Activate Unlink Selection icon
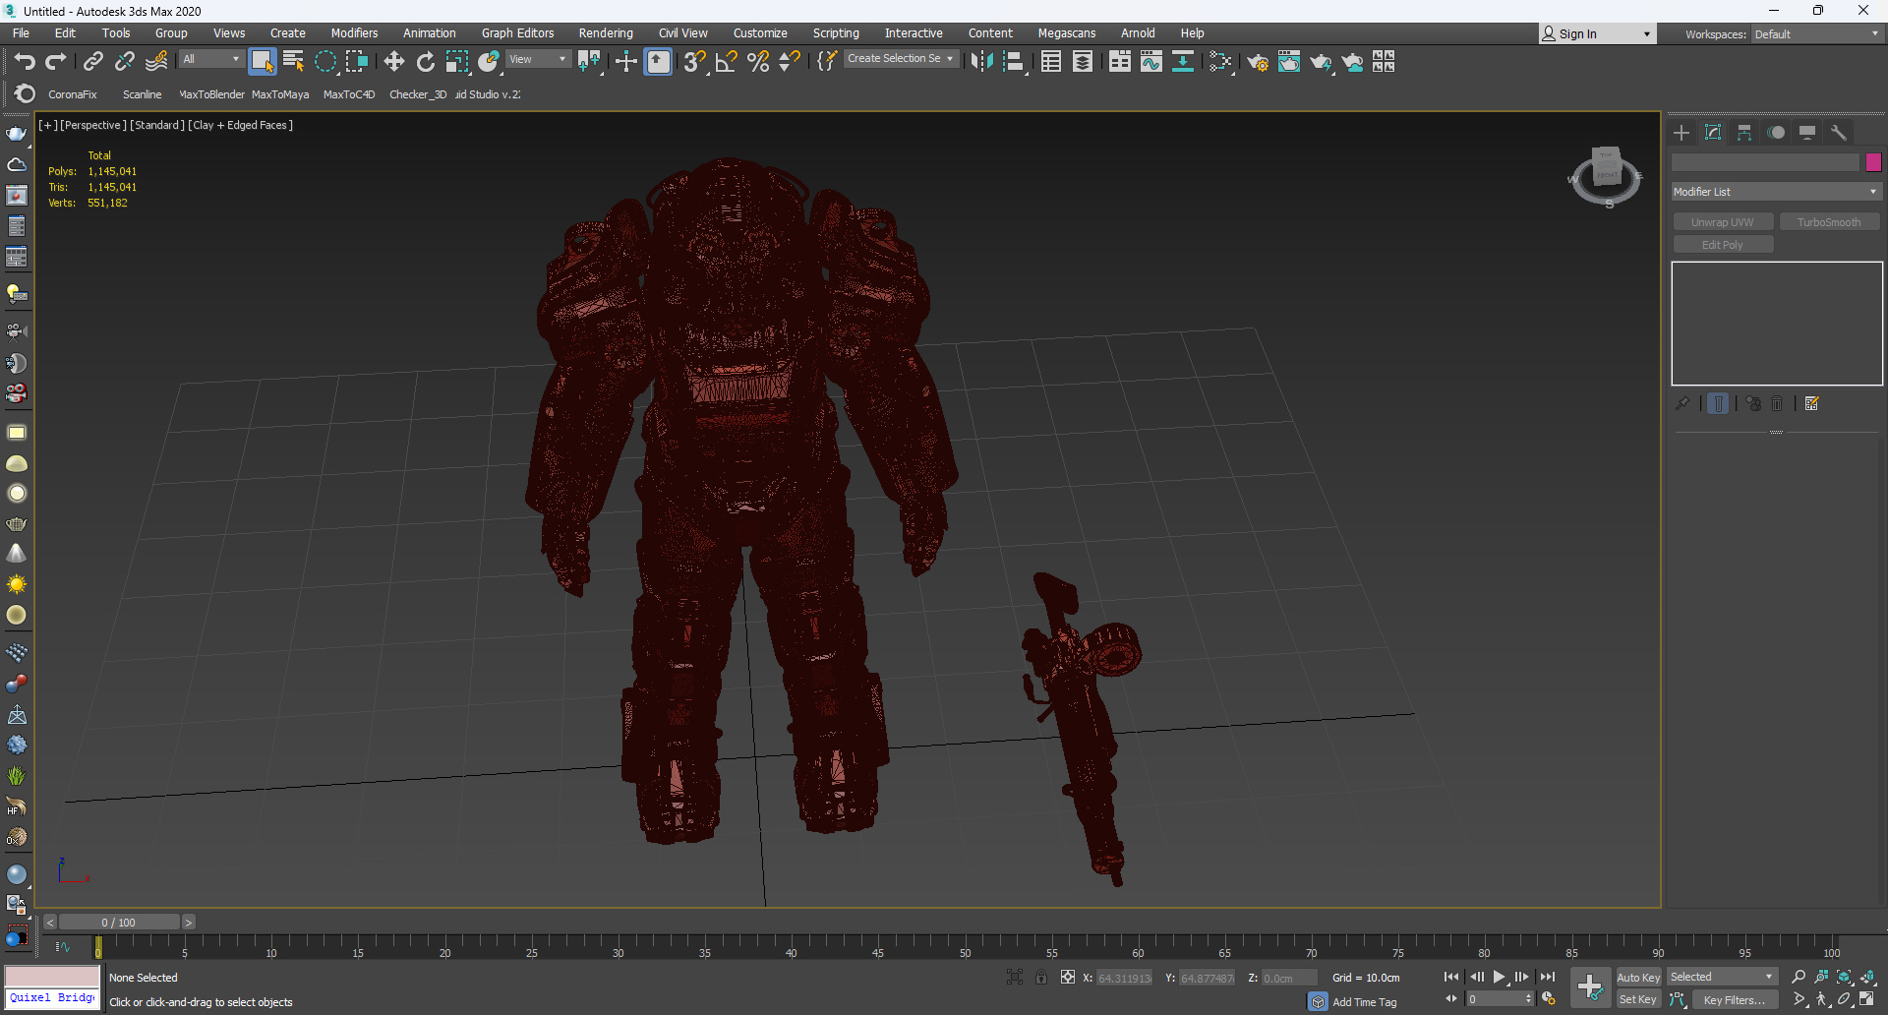 coord(124,62)
